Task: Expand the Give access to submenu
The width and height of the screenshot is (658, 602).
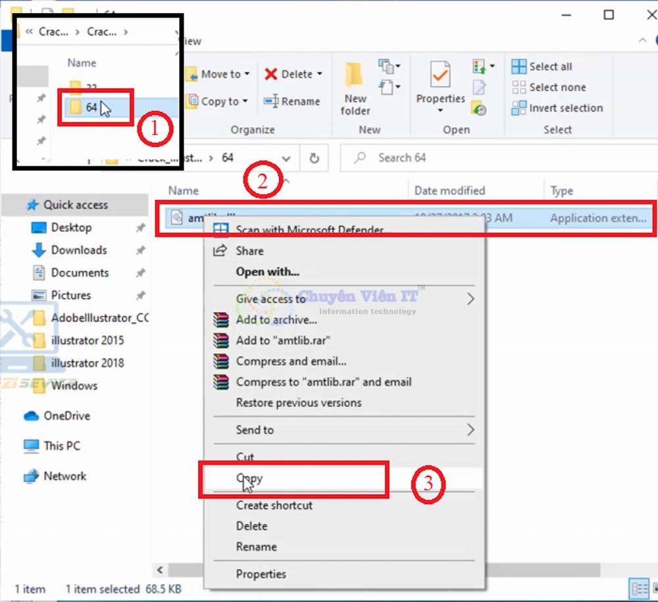Action: click(270, 299)
